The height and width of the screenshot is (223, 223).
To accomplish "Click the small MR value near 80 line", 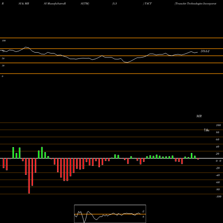I will [x=206, y=130].
